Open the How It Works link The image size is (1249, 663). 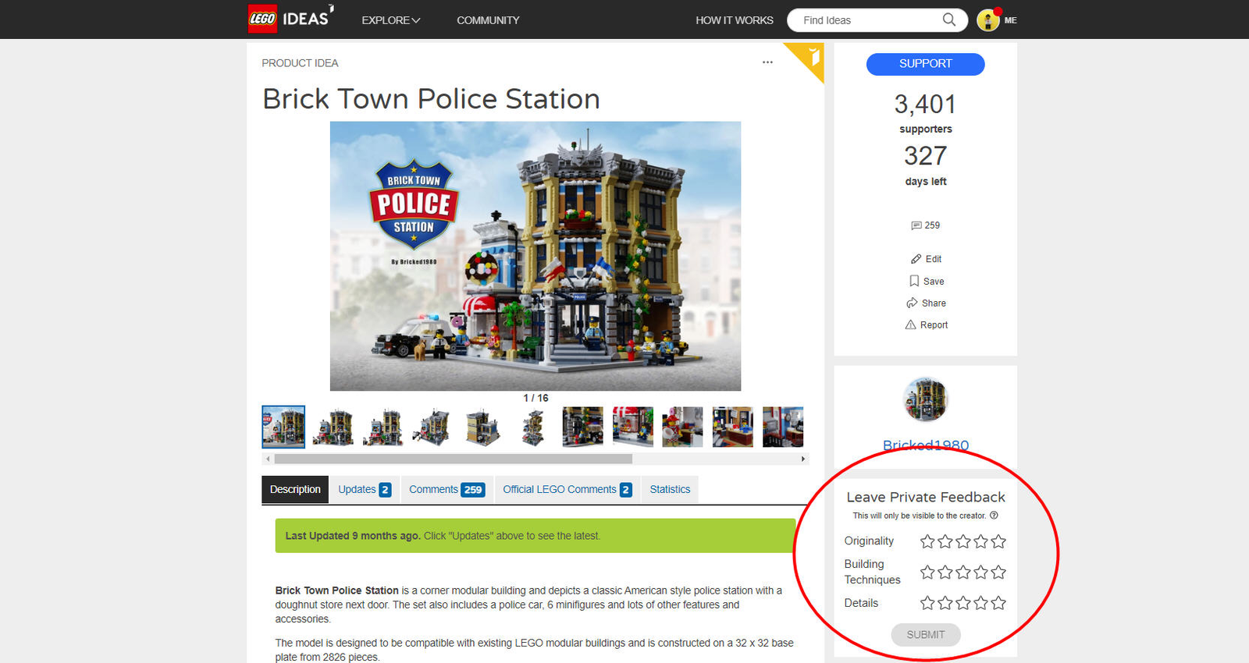pos(734,20)
